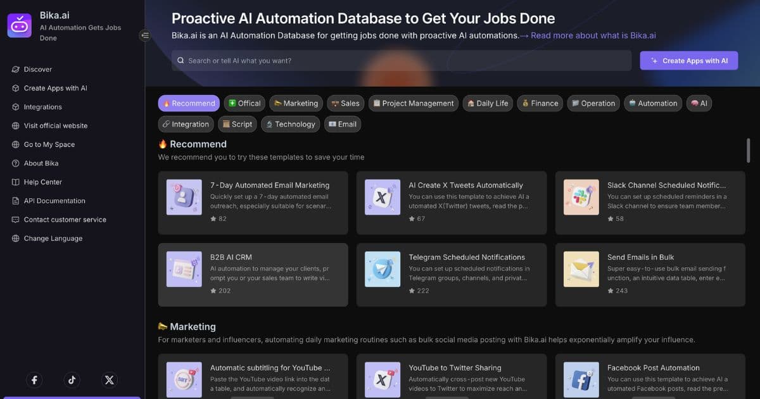Open the YouTube to Twitter Sharing title
This screenshot has width=760, height=399.
tap(455, 368)
